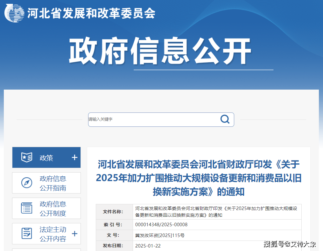Select index number 000014348/2025-00008
Screen dimensions: 323x251
click(161, 225)
